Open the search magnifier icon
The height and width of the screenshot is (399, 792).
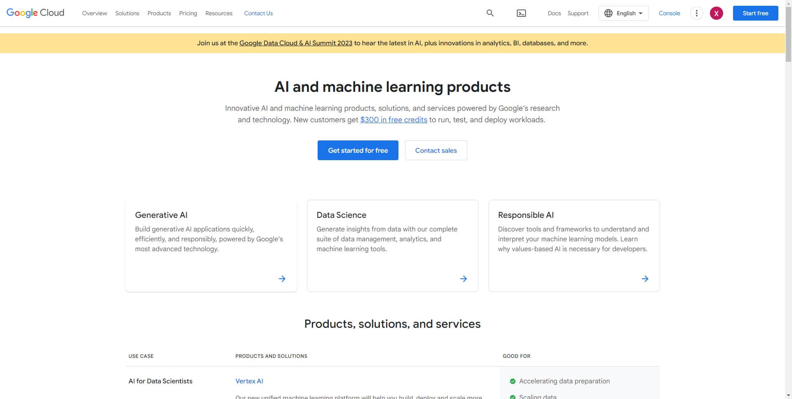click(x=490, y=13)
